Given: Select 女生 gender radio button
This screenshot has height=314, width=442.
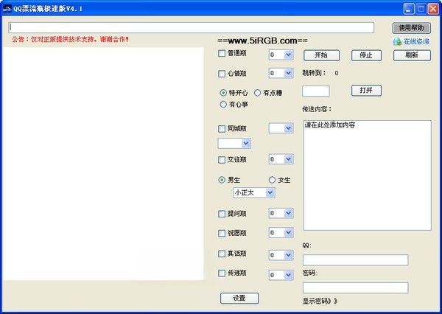Looking at the screenshot, I should 272,180.
